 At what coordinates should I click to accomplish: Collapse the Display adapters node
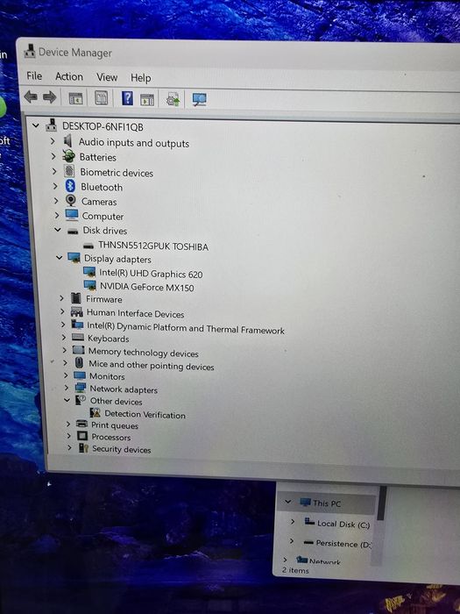[x=59, y=258]
